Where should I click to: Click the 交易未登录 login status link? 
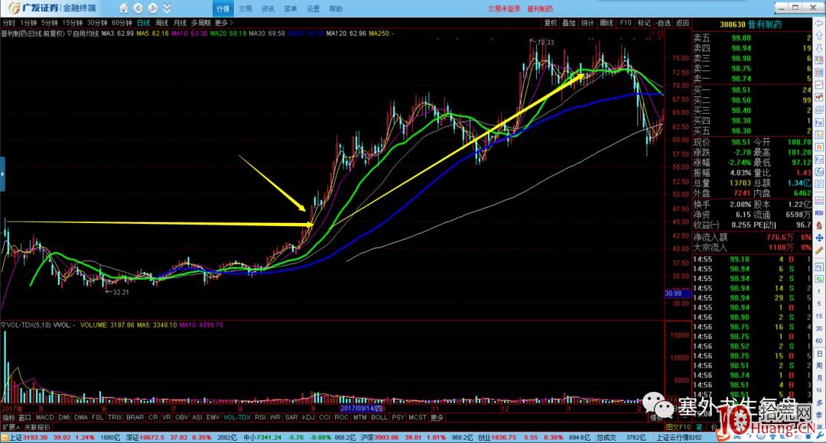[x=503, y=8]
